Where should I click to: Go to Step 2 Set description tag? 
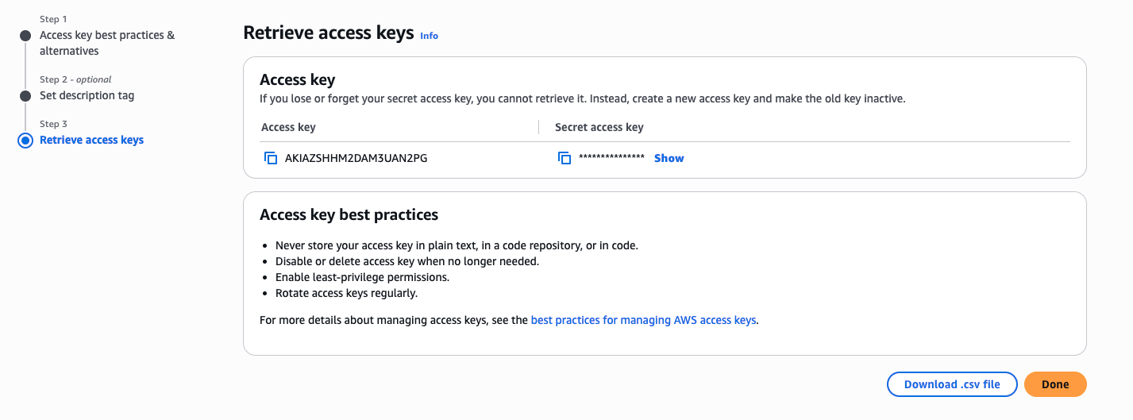87,95
